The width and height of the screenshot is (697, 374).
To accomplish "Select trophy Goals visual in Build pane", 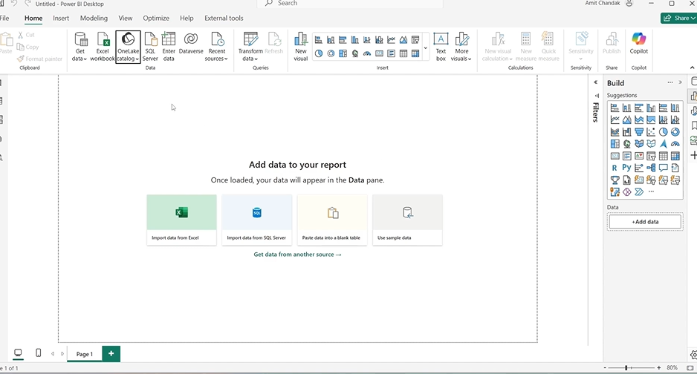I will pyautogui.click(x=615, y=180).
